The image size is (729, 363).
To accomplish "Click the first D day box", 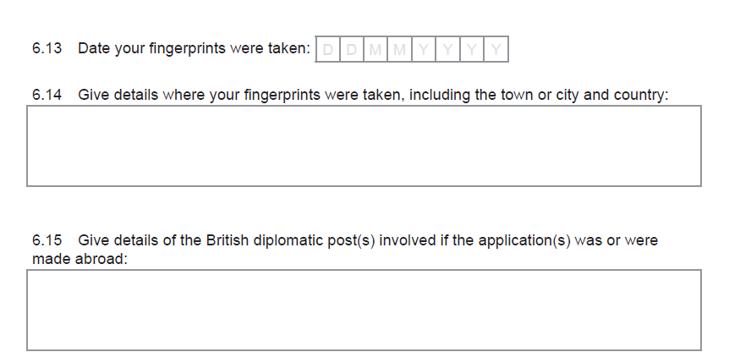I will (x=327, y=49).
